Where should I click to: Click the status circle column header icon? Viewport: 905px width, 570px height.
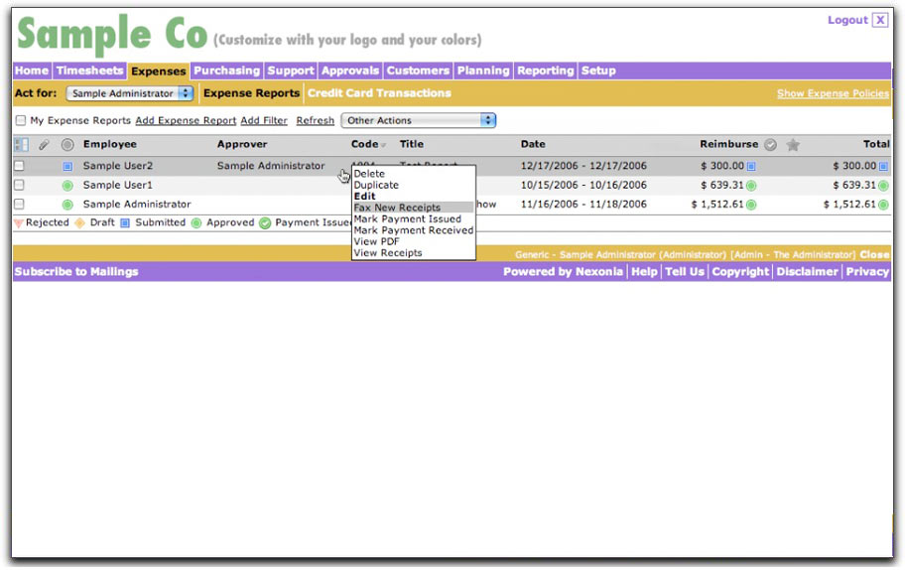(67, 144)
